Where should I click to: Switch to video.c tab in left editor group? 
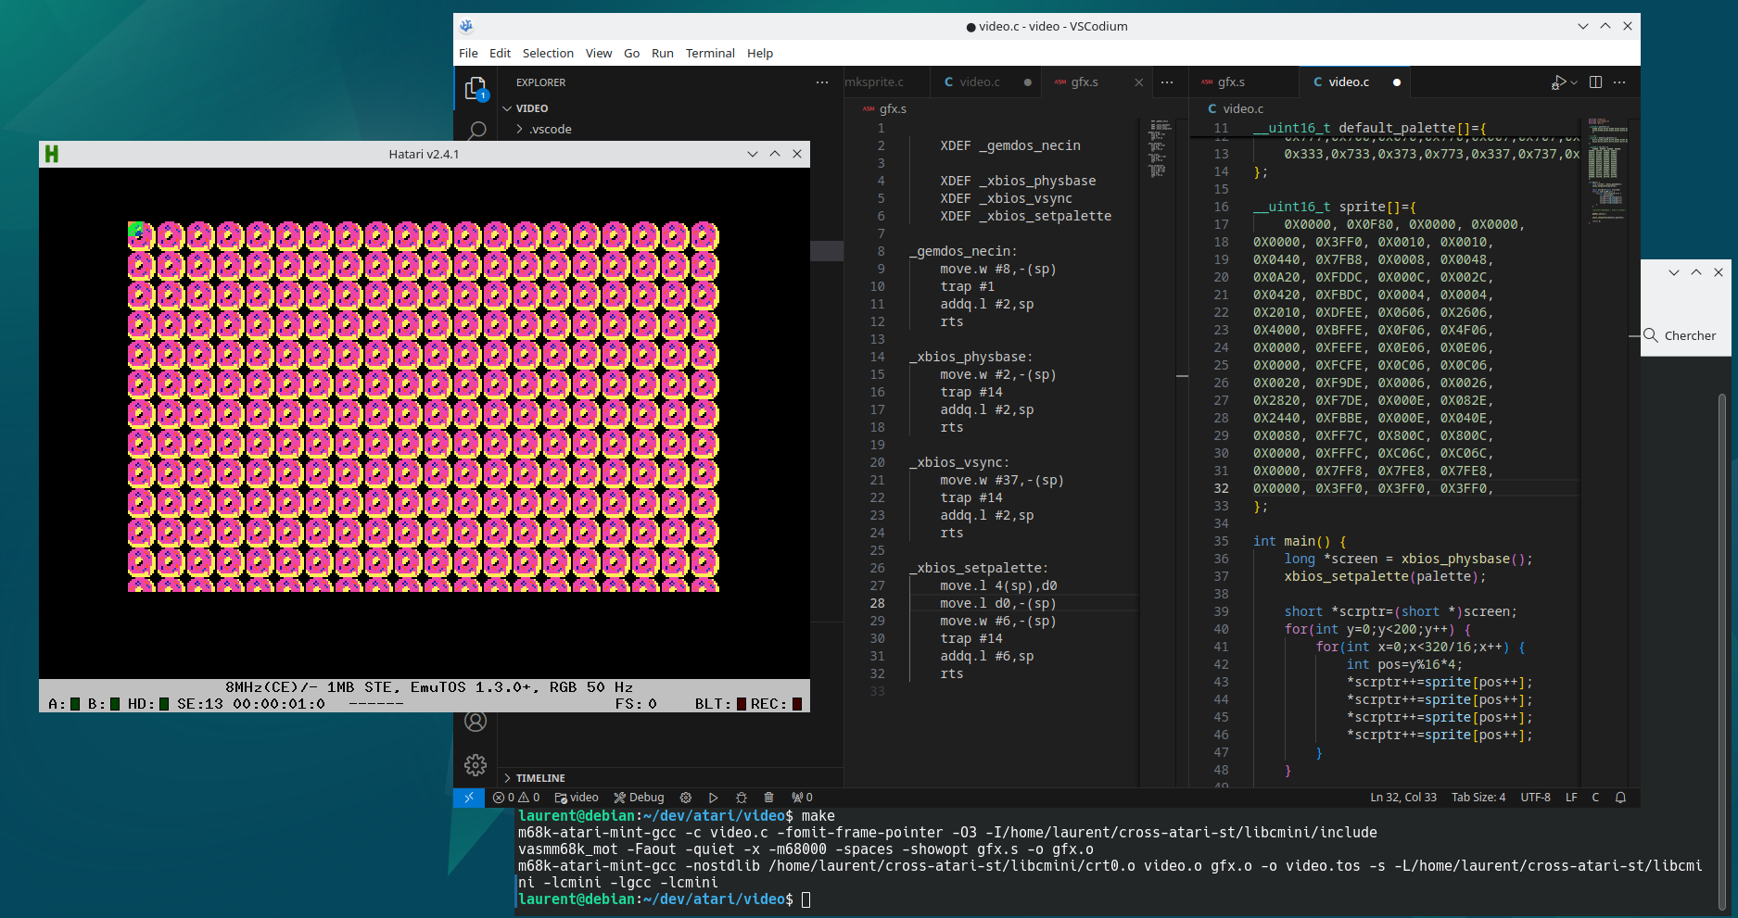pyautogui.click(x=981, y=82)
